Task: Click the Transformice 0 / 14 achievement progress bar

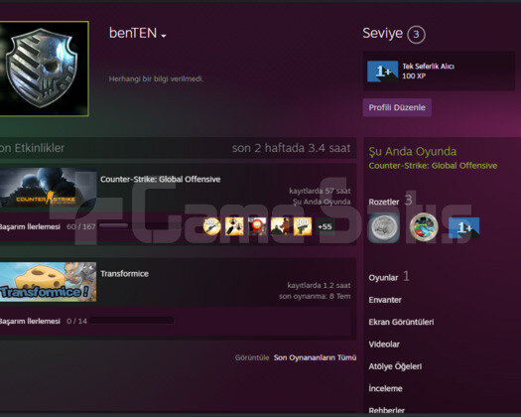Action: tap(132, 321)
